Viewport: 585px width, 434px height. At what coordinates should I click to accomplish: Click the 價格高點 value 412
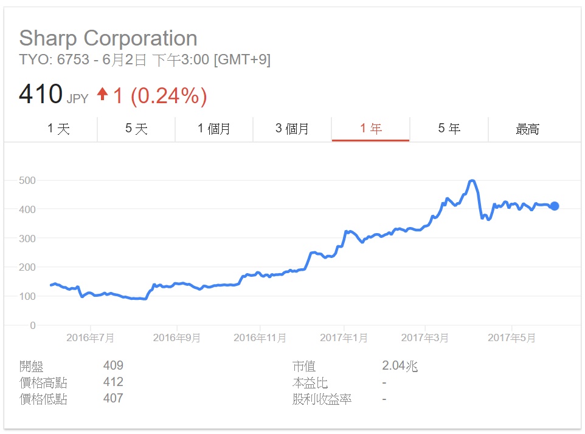tap(113, 382)
